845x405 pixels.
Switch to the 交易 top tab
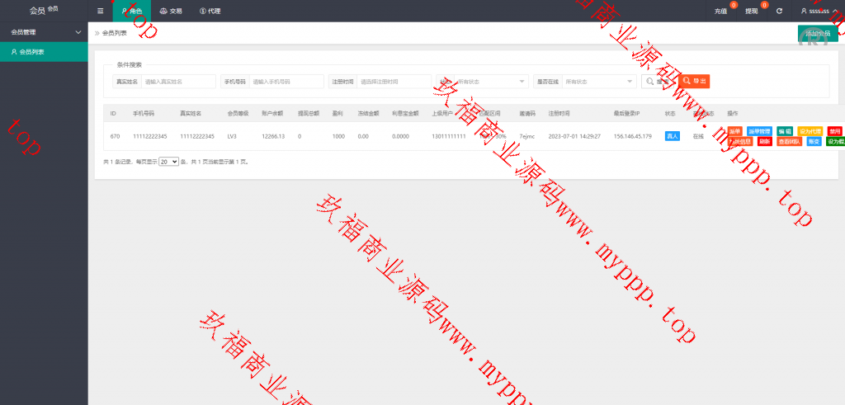171,11
